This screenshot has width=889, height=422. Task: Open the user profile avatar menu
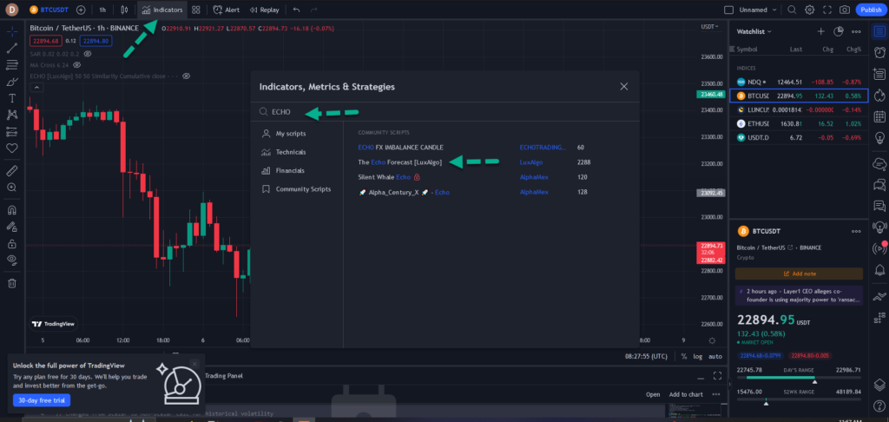click(11, 10)
